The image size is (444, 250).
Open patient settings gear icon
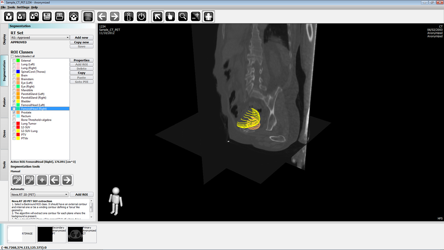coord(34,16)
